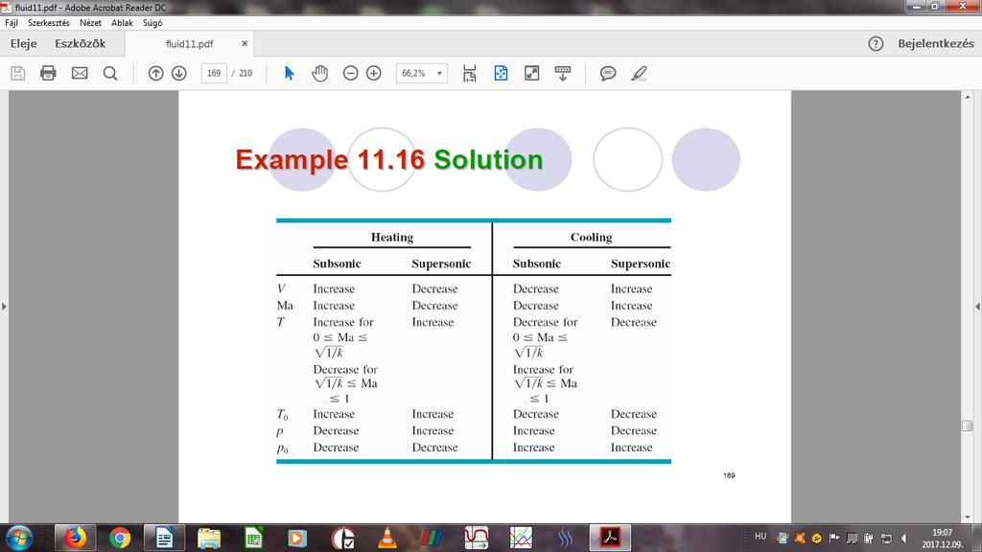Click the 'Ma' row label
The image size is (982, 552).
[285, 306]
